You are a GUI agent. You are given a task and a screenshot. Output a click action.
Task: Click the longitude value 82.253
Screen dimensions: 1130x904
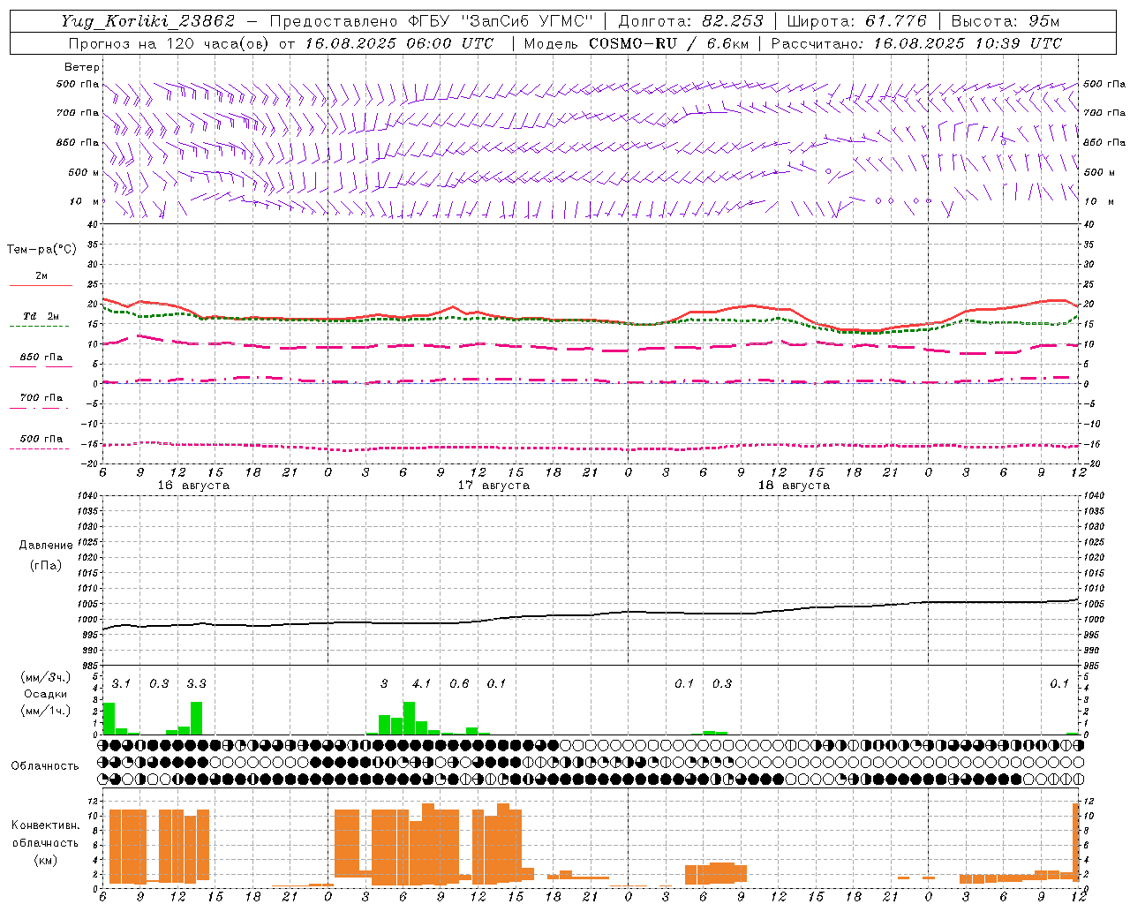pos(734,21)
